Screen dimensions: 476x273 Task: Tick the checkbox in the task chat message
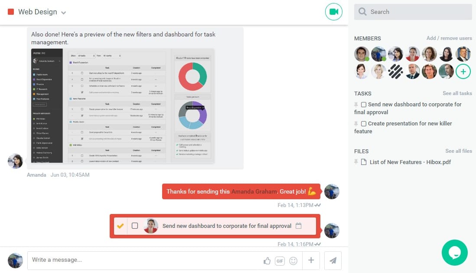click(135, 226)
